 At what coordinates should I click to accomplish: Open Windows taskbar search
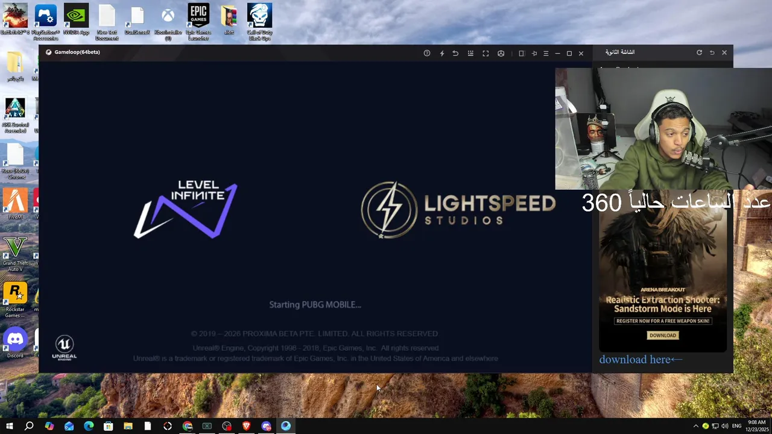[x=29, y=426]
